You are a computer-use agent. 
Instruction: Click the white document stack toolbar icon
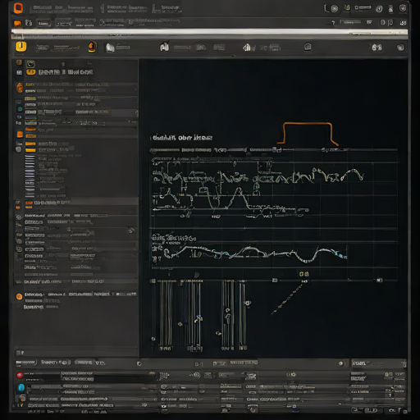coord(110,48)
